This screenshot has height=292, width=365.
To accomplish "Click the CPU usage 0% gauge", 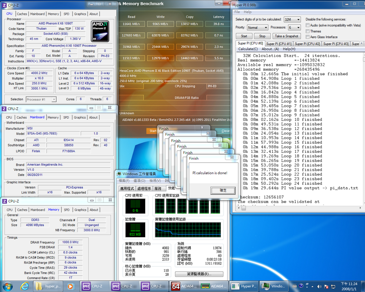I will click(x=135, y=206).
